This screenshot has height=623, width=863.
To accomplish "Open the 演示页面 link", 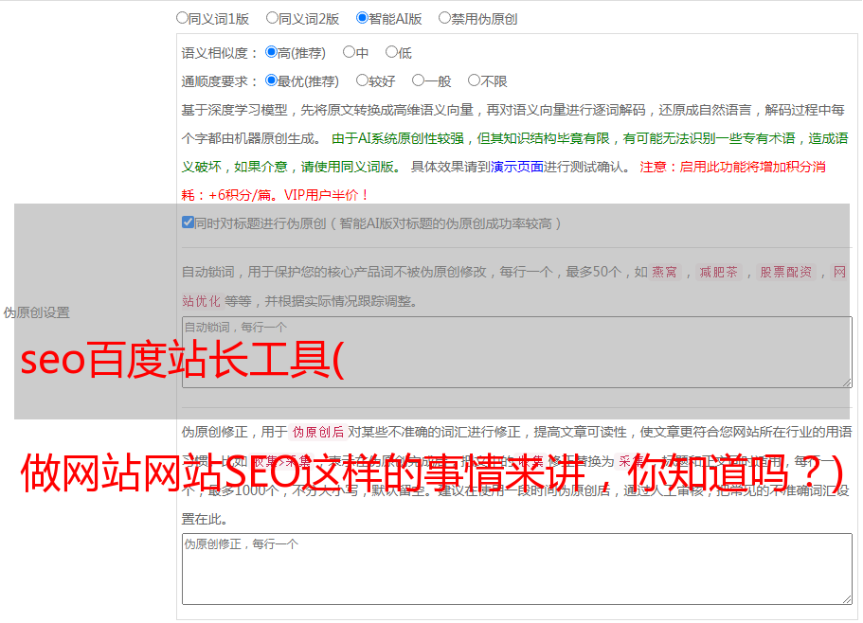I will tap(517, 167).
